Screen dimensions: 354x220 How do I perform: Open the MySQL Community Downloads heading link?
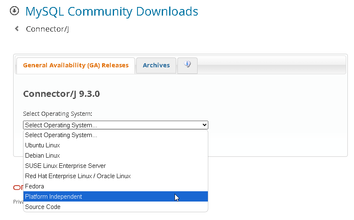[112, 11]
